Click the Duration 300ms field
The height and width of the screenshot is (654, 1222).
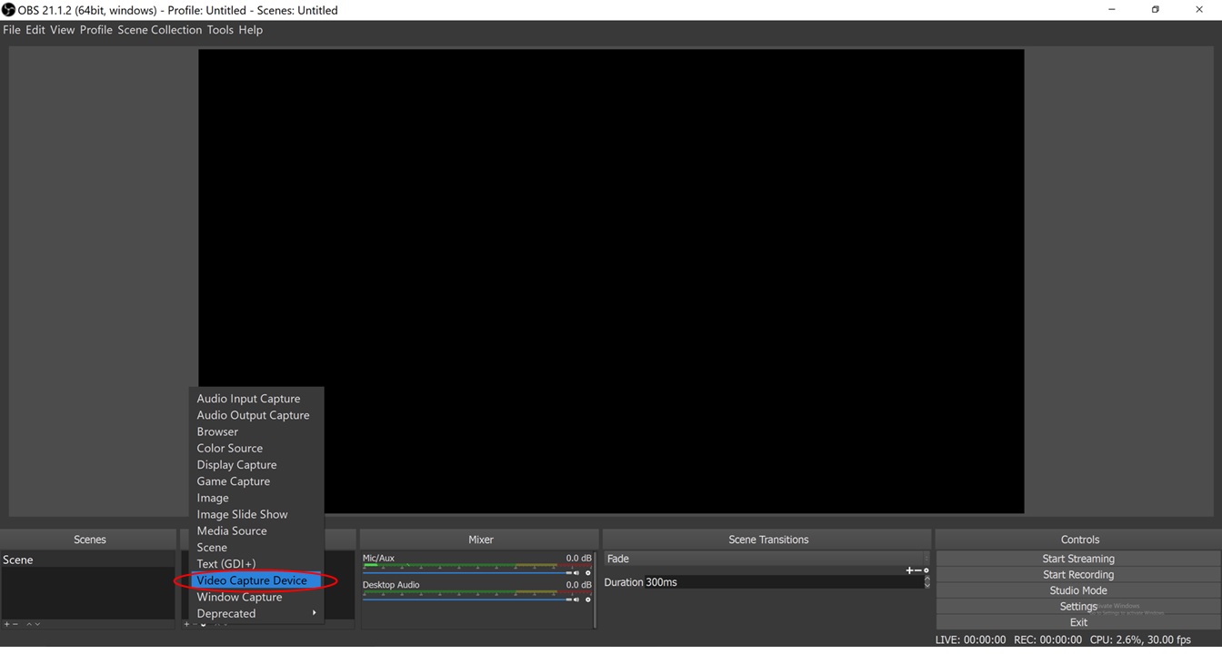[x=783, y=582]
